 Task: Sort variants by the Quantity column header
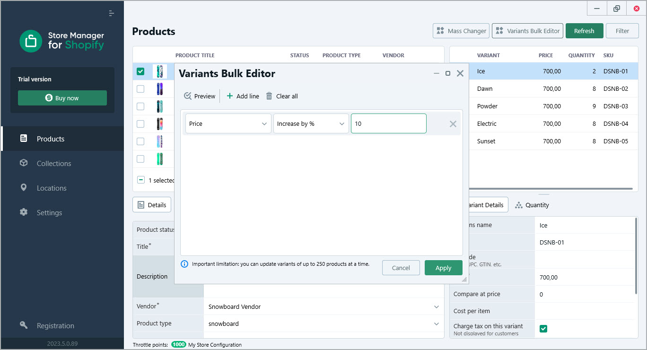581,55
